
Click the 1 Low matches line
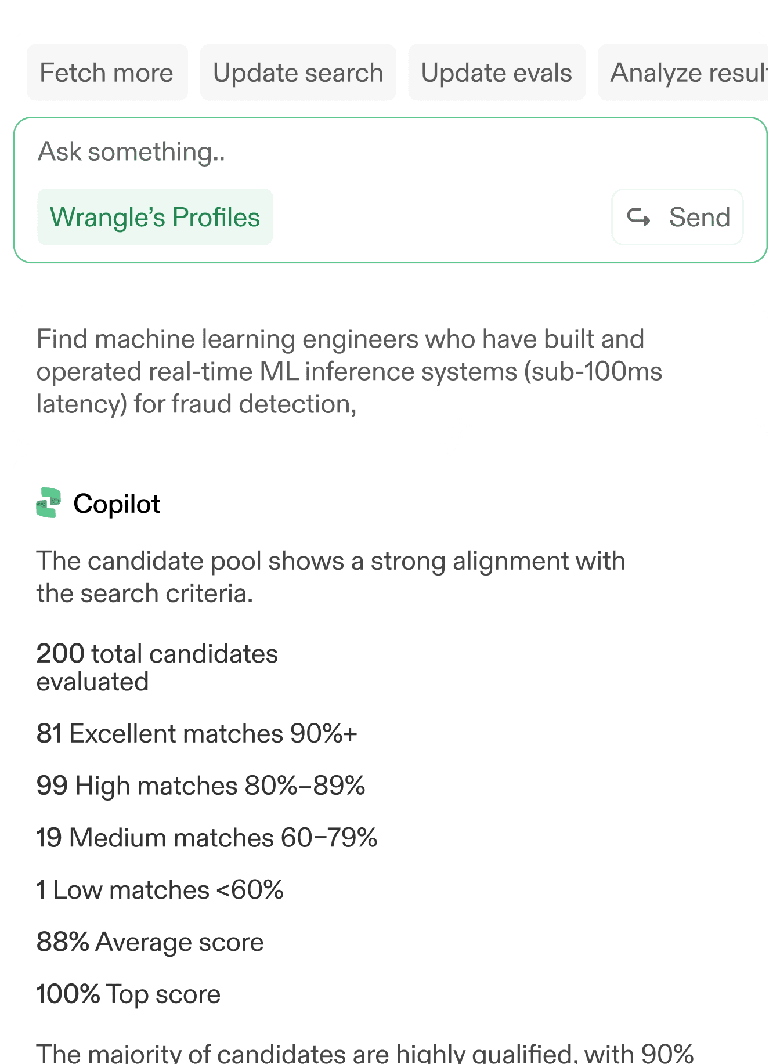[x=160, y=890]
